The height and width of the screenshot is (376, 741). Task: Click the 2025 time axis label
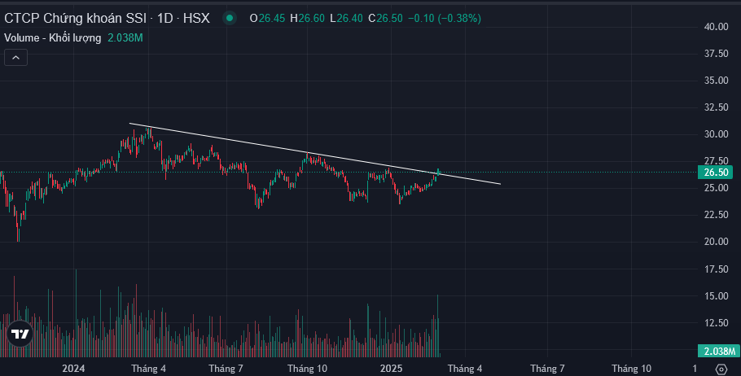coord(392,369)
